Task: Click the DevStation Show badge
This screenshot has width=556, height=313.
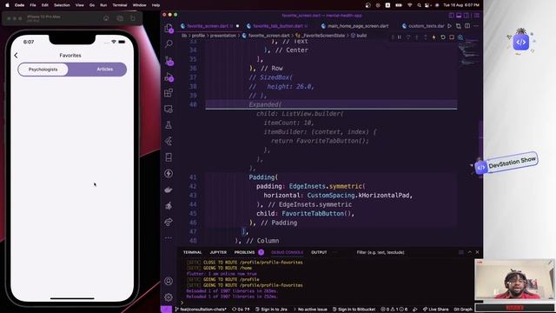Action: [506, 163]
